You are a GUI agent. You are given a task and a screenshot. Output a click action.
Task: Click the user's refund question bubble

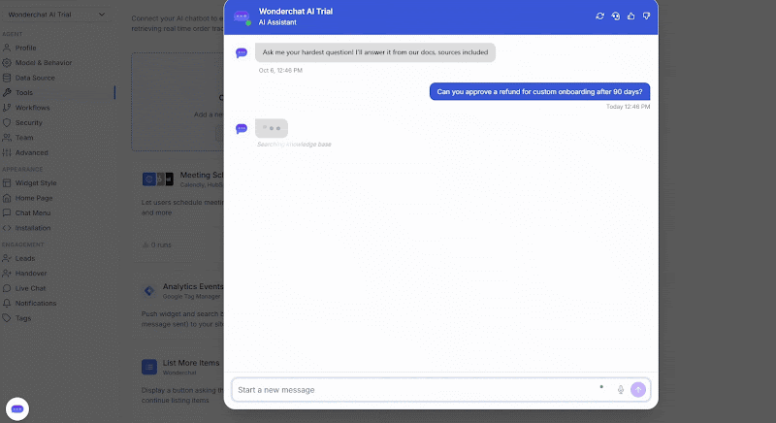coord(539,91)
